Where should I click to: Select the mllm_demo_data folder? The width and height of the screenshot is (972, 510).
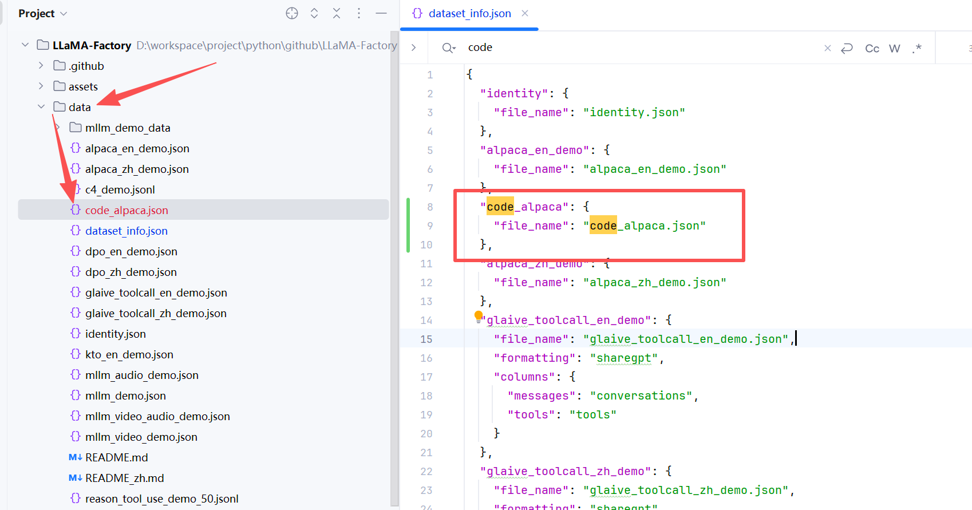(128, 128)
